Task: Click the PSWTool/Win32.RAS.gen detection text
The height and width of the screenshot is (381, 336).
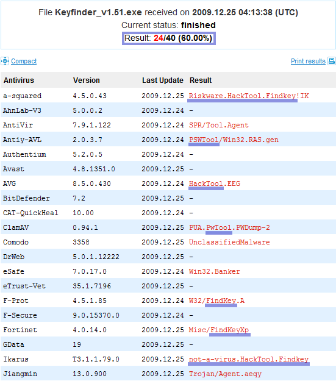Action: pos(234,140)
